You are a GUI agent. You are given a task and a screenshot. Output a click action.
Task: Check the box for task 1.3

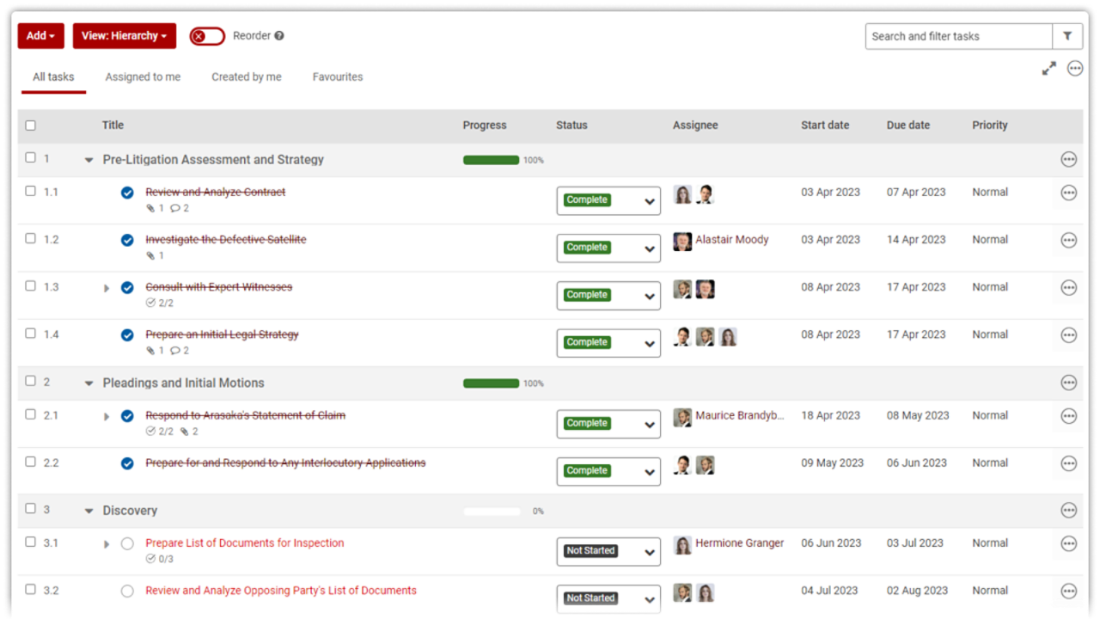click(x=31, y=286)
